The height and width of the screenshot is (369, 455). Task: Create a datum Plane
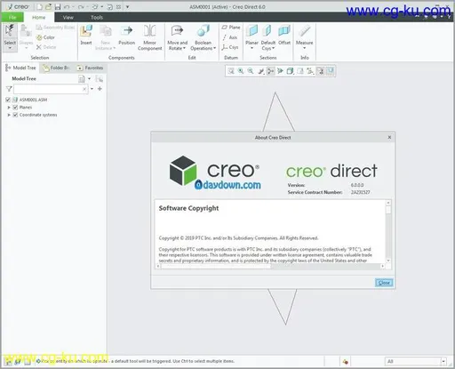[231, 28]
